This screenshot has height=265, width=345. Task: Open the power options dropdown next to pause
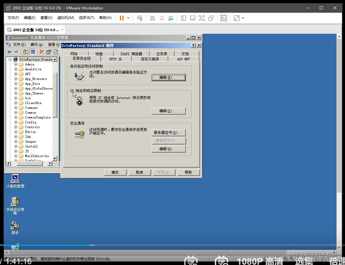[x=128, y=18]
